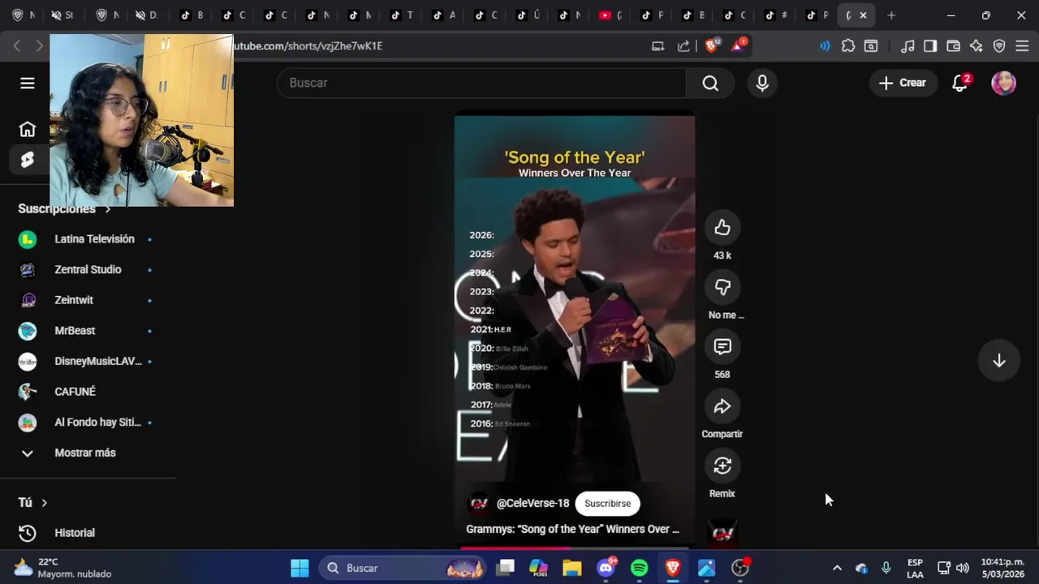1039x584 pixels.
Task: Open Brave Wallet icon
Action: pos(954,46)
